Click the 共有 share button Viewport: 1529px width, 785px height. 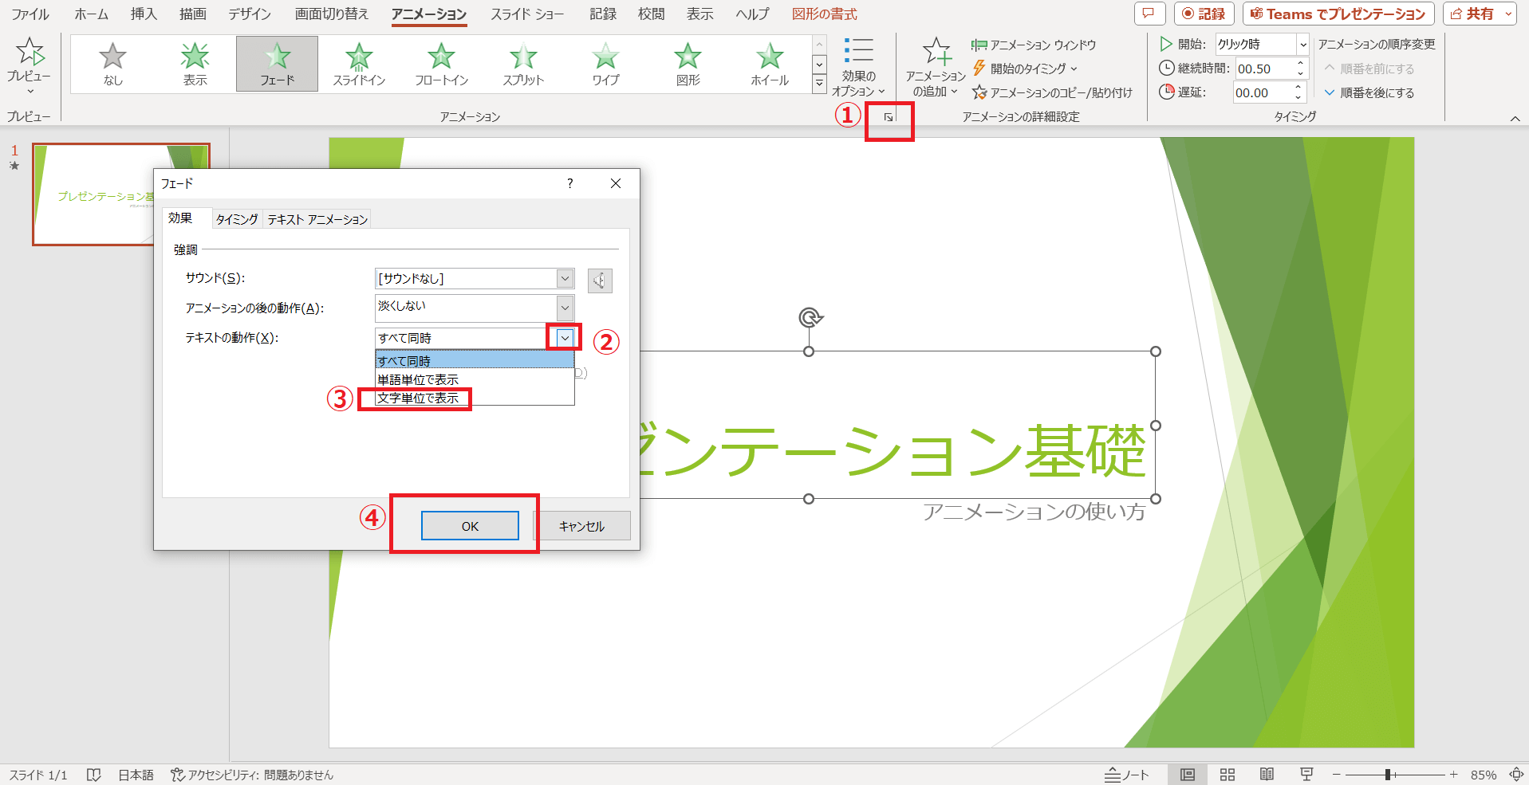[1472, 14]
